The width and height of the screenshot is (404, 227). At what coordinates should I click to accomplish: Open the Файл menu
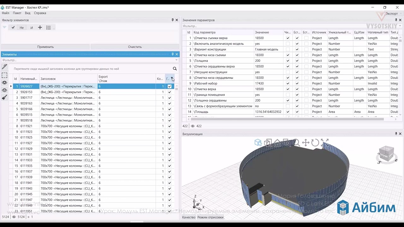pyautogui.click(x=5, y=13)
